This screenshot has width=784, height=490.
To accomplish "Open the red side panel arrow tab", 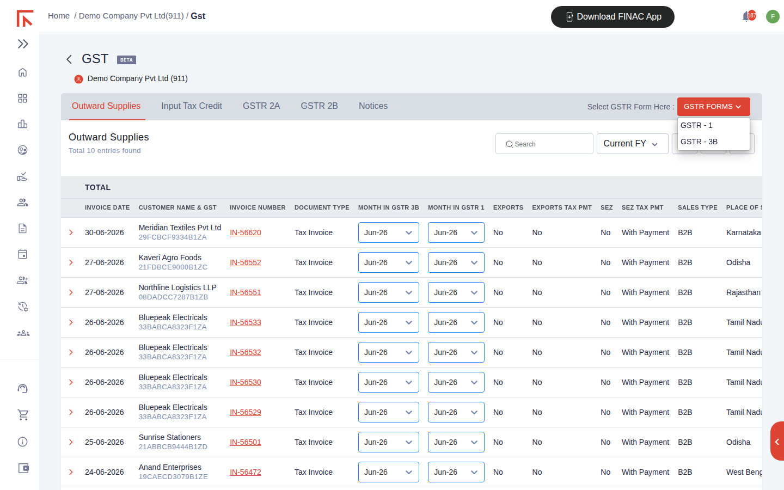I will coord(777,442).
